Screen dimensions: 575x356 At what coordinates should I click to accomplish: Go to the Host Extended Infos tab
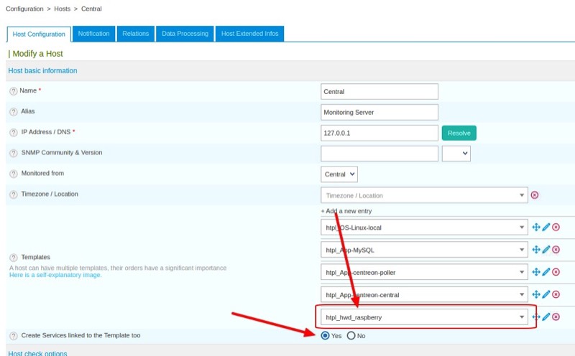click(249, 34)
